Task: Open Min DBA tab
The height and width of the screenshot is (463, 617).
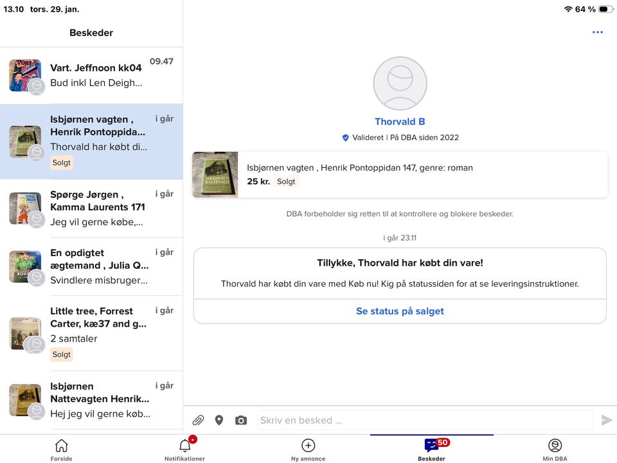Action: (x=555, y=450)
